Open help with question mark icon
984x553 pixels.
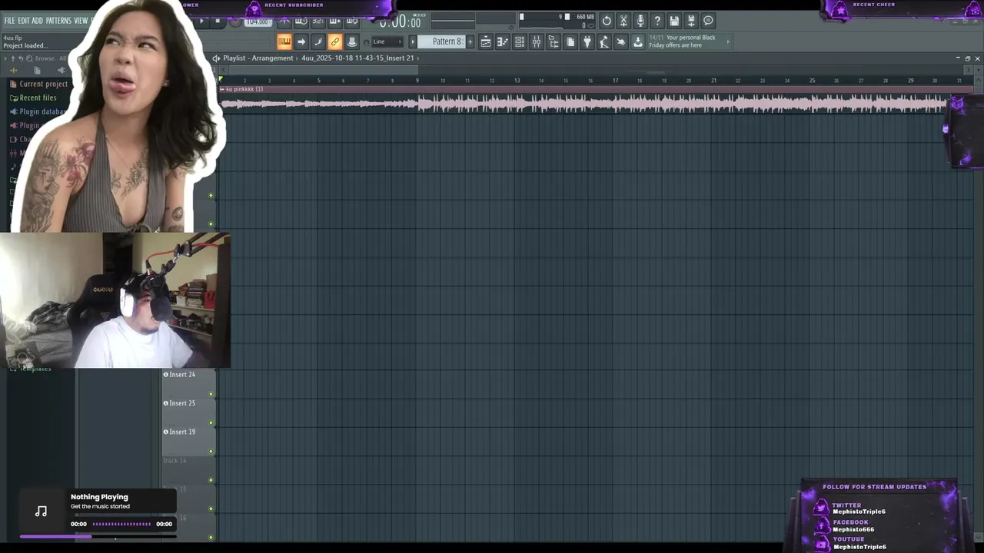(x=657, y=21)
